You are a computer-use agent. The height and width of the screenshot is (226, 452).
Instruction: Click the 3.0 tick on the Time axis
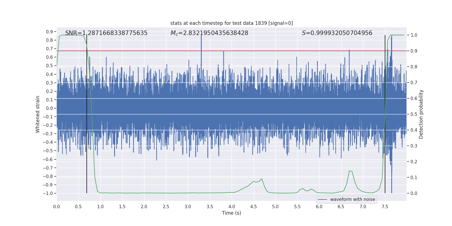[x=188, y=207]
